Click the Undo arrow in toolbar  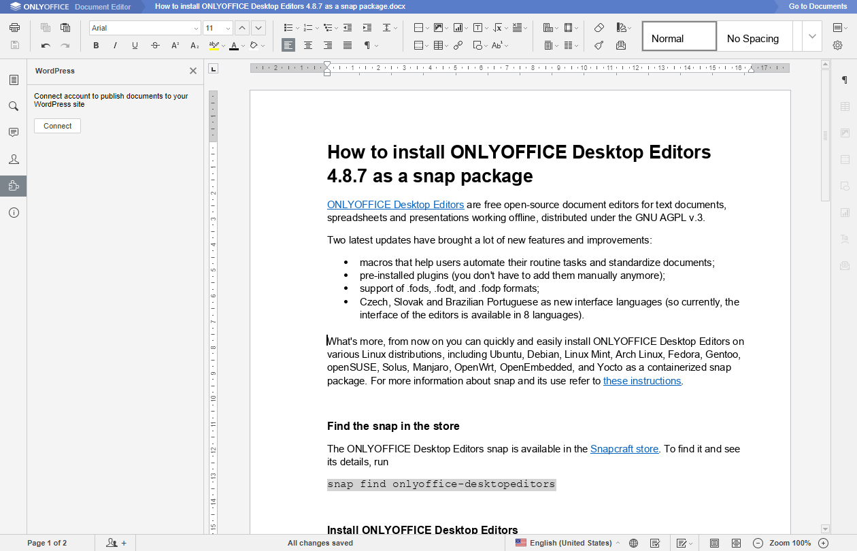point(46,46)
